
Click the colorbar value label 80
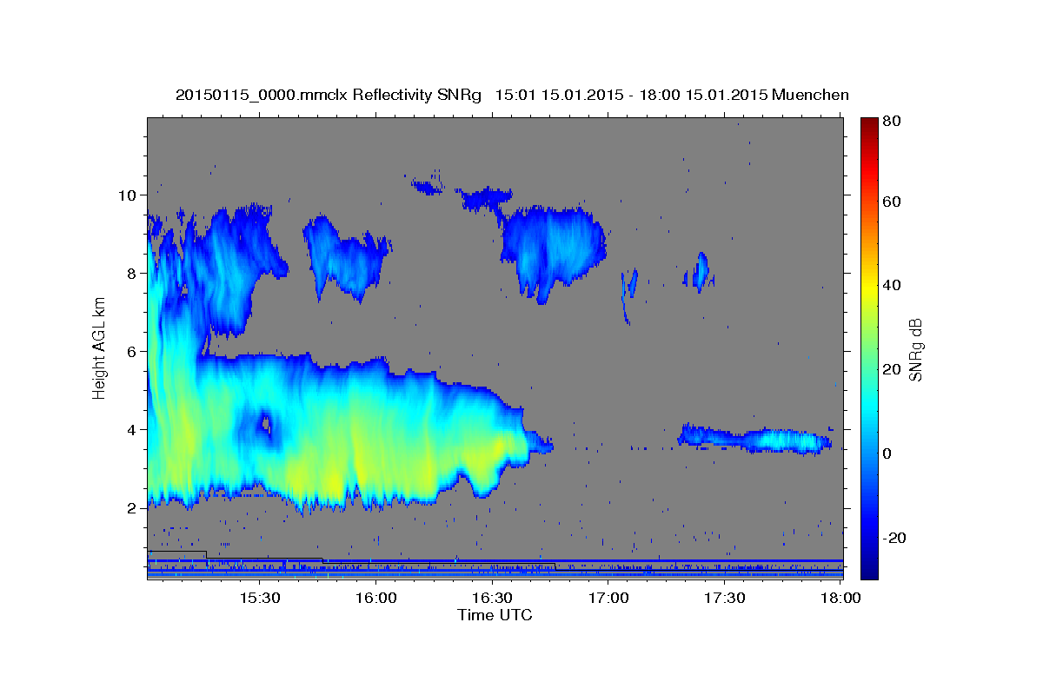[x=891, y=121]
